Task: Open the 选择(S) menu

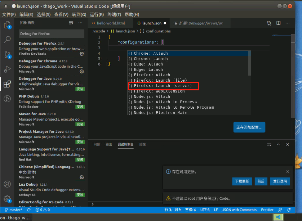Action: click(x=44, y=15)
